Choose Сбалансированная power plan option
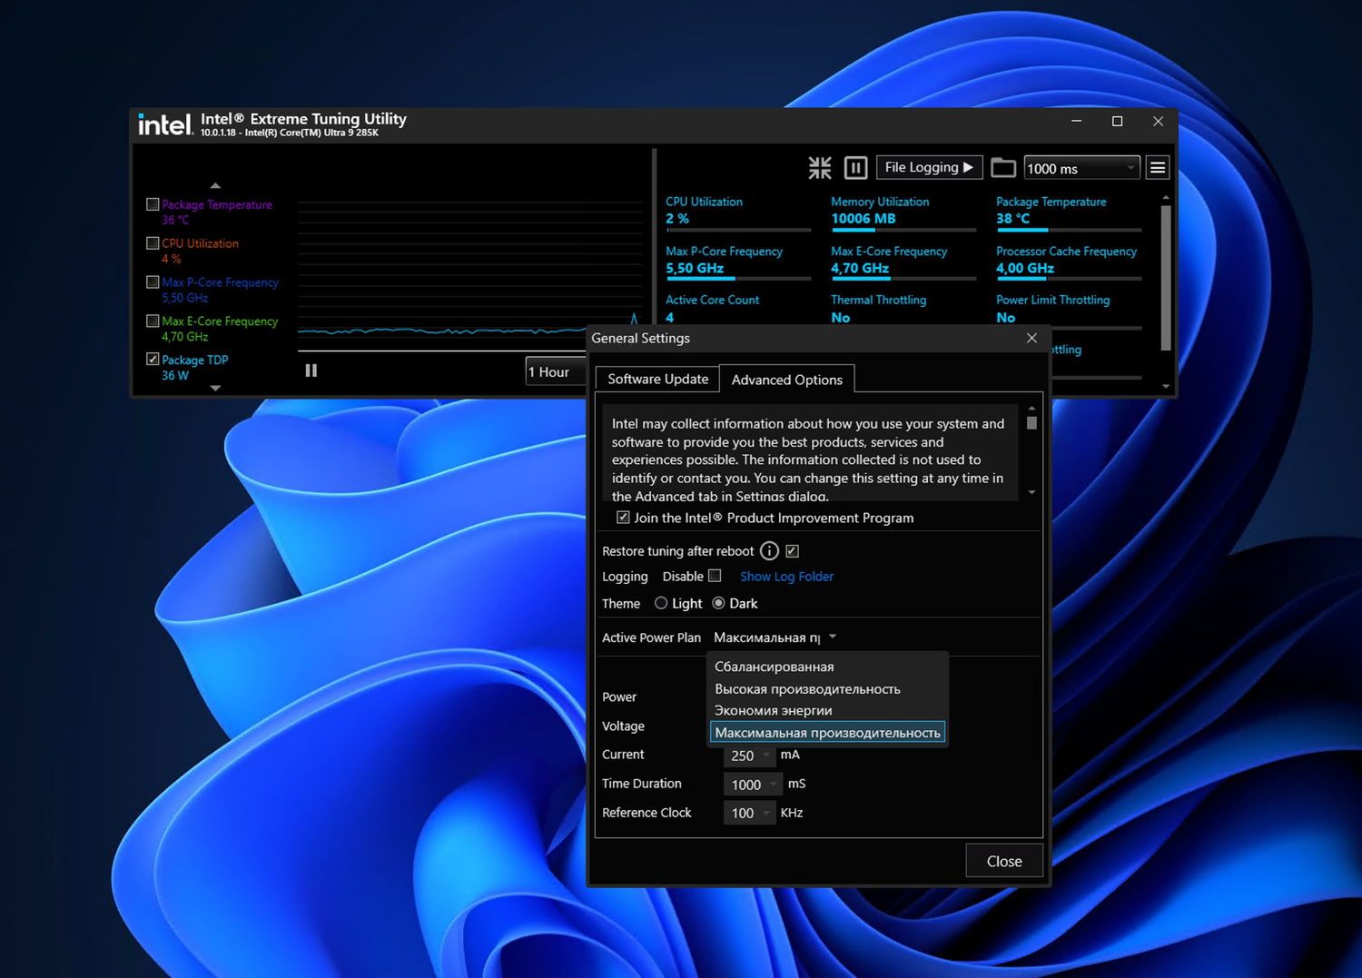The height and width of the screenshot is (978, 1362). [827, 667]
